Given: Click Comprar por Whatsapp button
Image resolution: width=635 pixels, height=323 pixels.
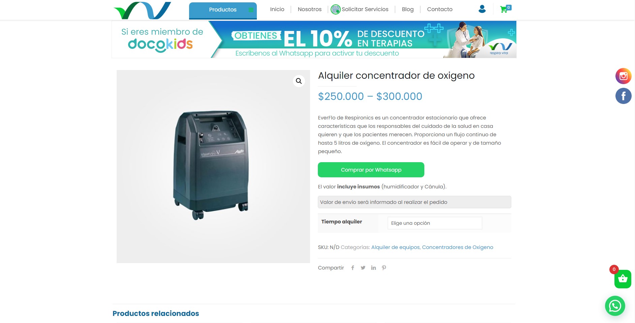Looking at the screenshot, I should point(371,170).
